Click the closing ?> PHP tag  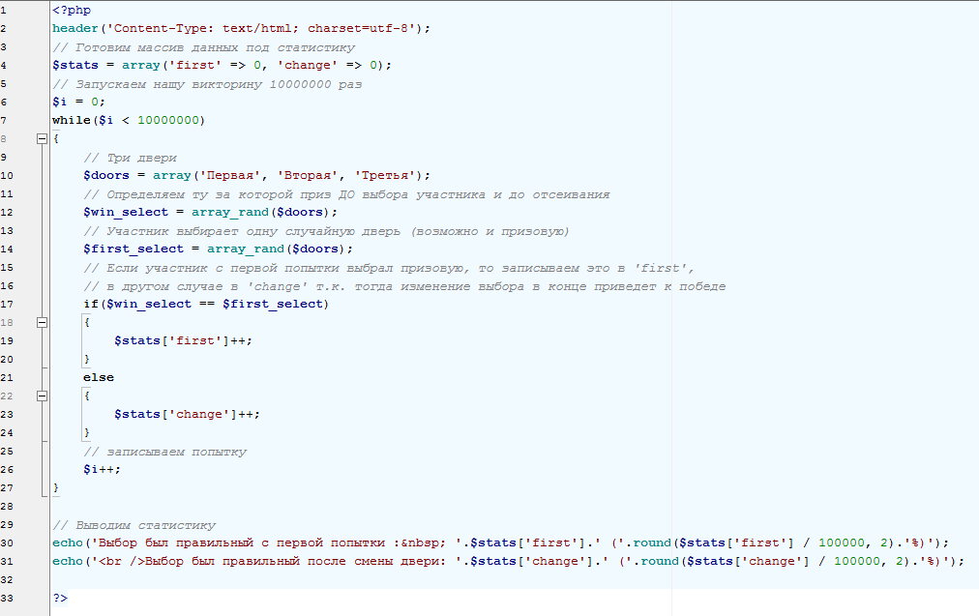[x=60, y=598]
